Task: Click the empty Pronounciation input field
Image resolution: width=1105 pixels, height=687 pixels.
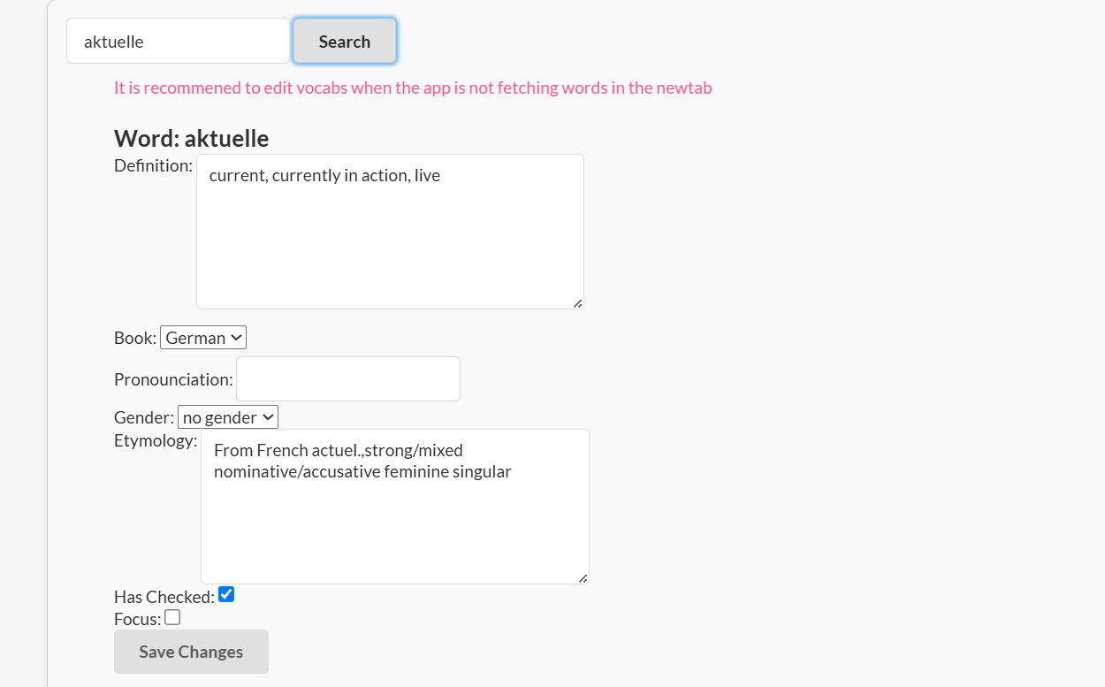Action: tap(348, 378)
